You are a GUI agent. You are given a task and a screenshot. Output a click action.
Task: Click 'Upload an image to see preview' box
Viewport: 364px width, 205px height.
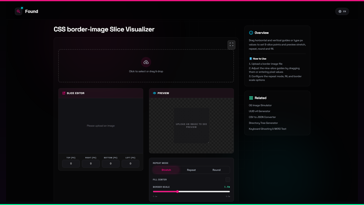(x=191, y=125)
